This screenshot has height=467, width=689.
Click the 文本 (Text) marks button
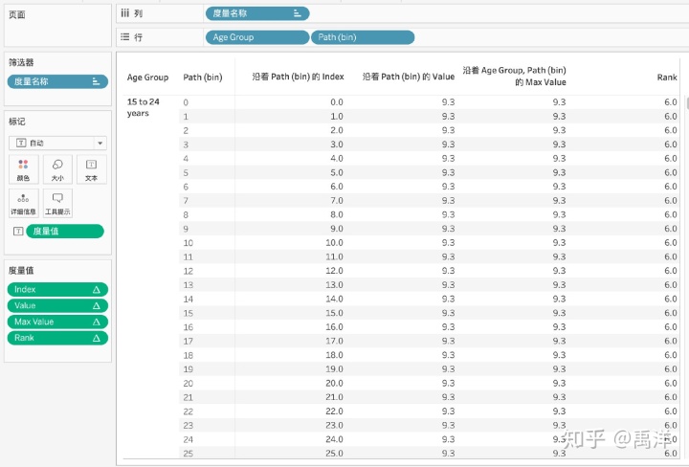91,169
